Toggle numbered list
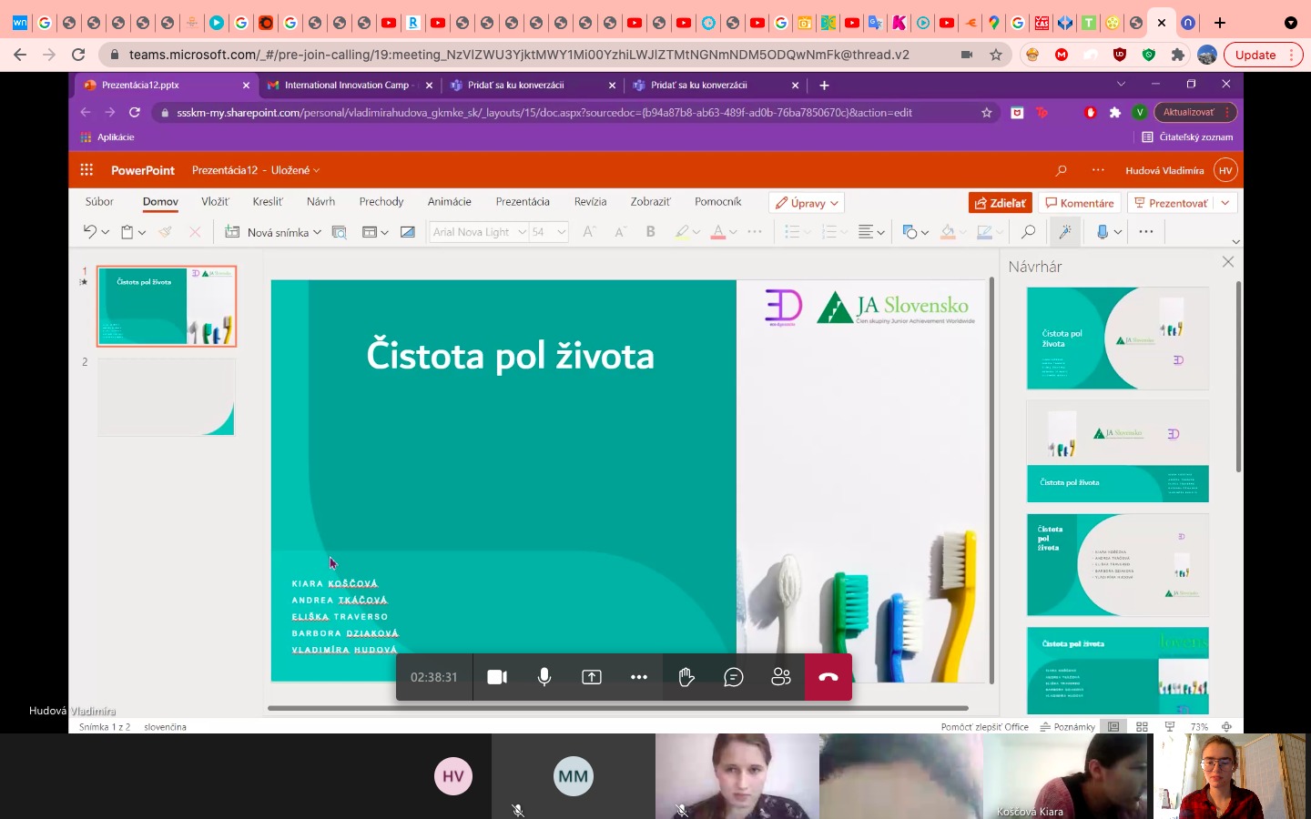 click(x=828, y=232)
